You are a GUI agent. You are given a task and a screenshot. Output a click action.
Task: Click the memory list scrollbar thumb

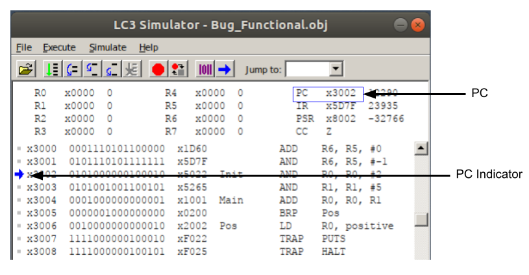421,219
